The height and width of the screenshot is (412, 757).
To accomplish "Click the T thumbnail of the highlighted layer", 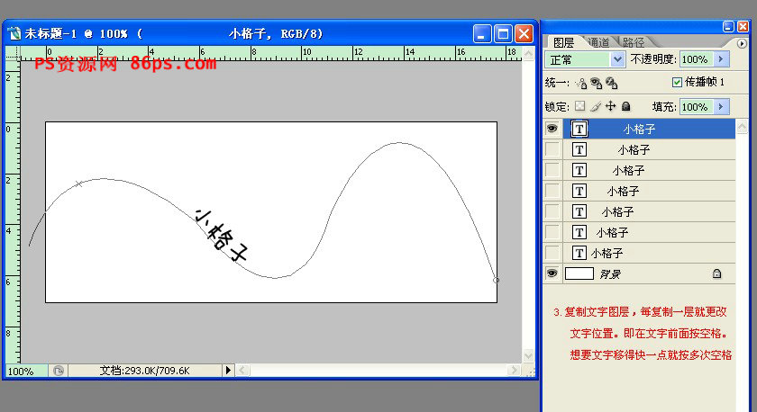I will click(579, 129).
